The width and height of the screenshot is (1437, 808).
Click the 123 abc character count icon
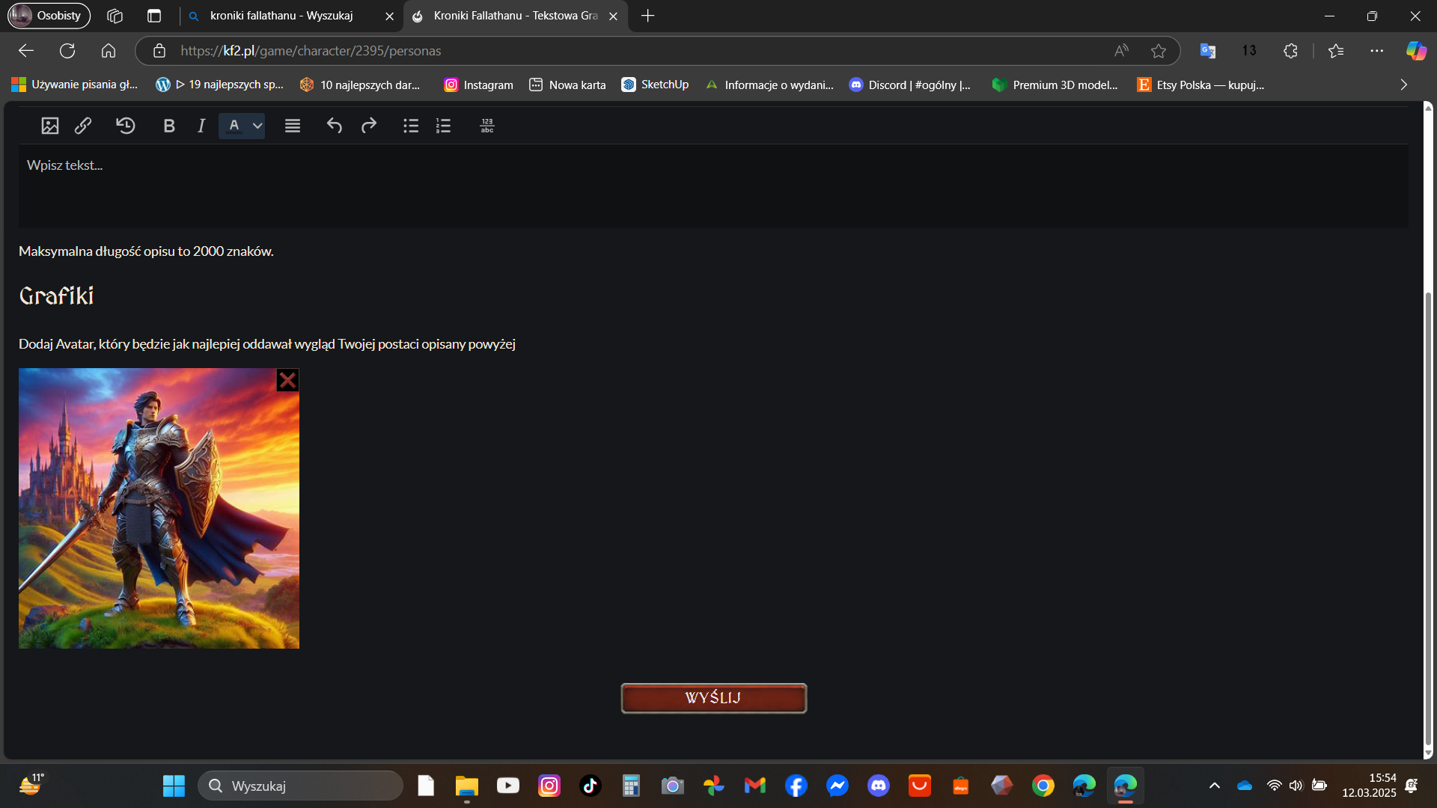487,126
